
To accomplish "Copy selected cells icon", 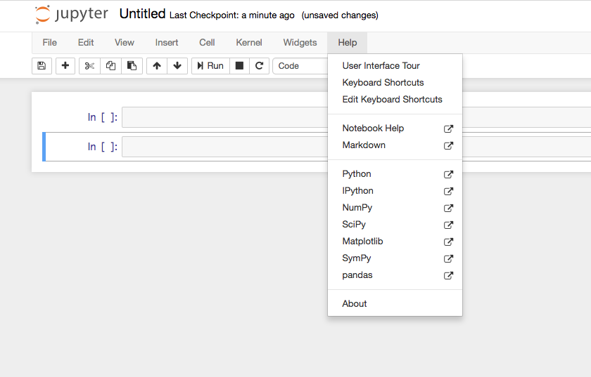I will tap(111, 66).
